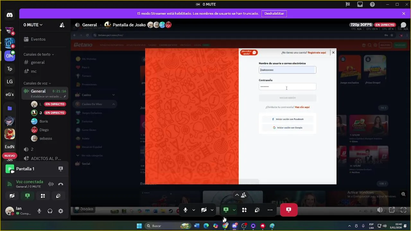Open noise suppression waveform icon
Image resolution: width=411 pixels, height=231 pixels.
point(51,184)
